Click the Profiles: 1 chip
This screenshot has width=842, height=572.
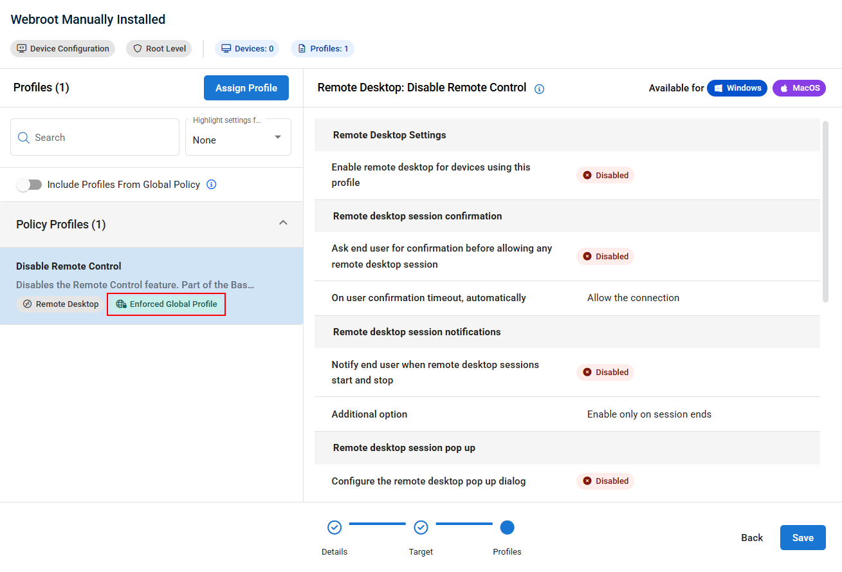322,49
